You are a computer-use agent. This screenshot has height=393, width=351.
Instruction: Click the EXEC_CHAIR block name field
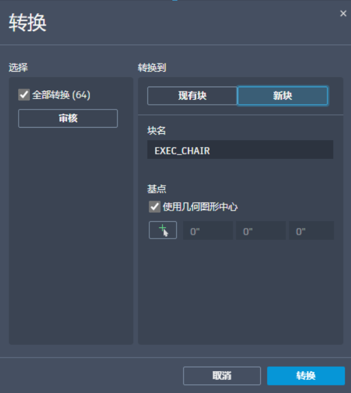click(x=240, y=149)
